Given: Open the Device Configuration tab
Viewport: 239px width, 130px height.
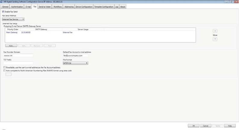Looking at the screenshot, I should 84,7.
